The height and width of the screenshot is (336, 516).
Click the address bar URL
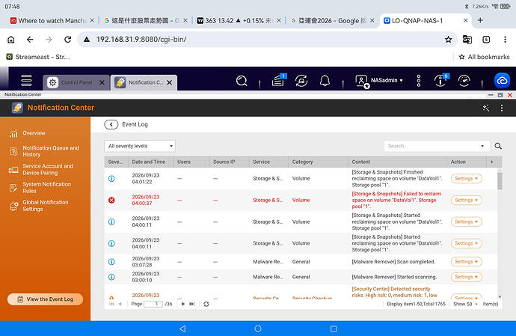141,40
